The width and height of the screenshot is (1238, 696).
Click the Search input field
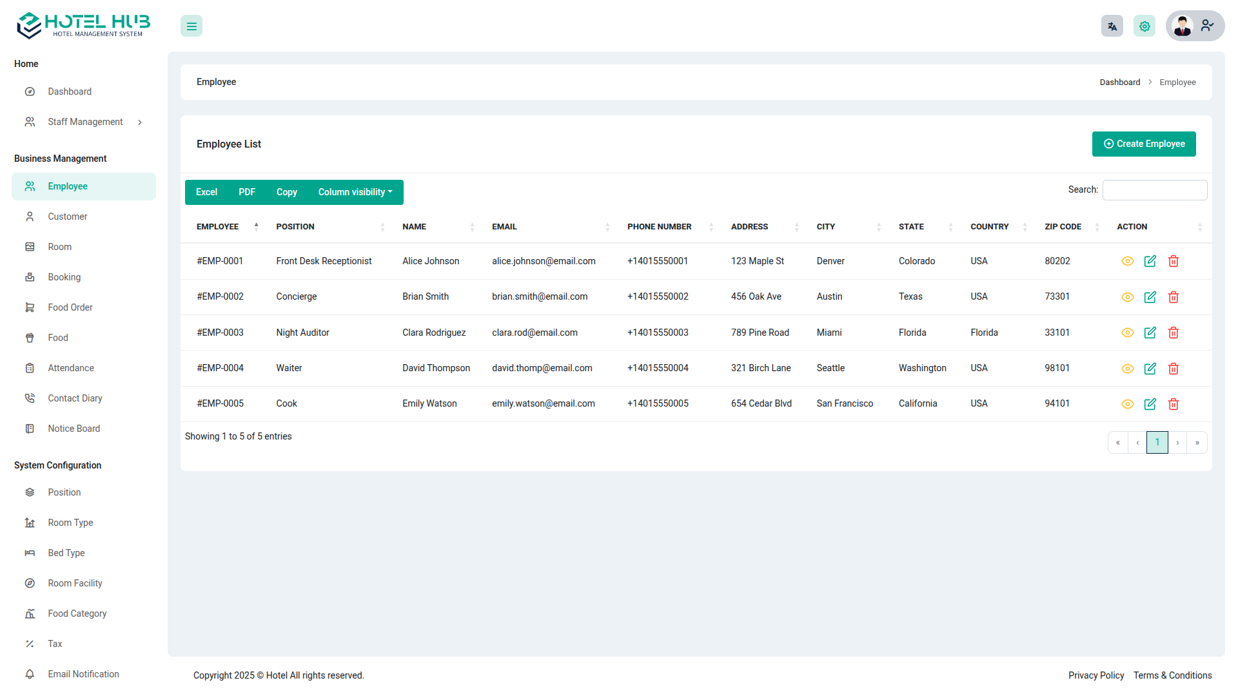coord(1154,190)
